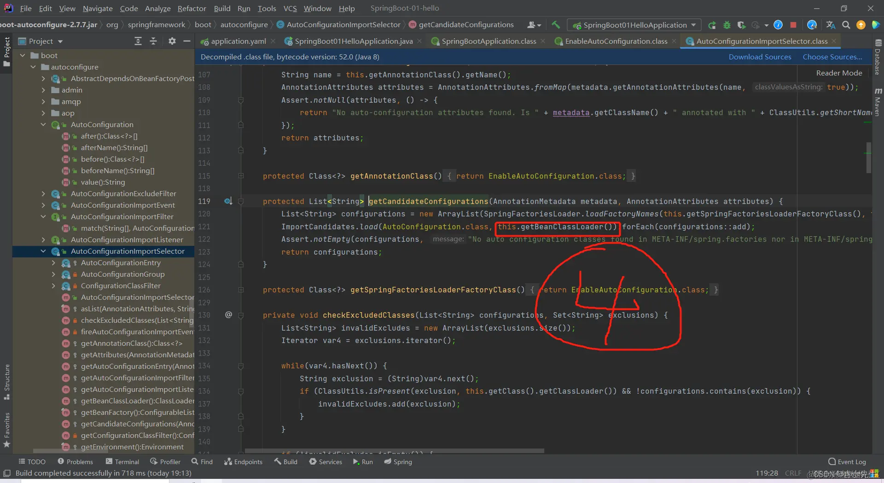Open the Database side panel
Viewport: 884px width, 483px height.
click(878, 57)
